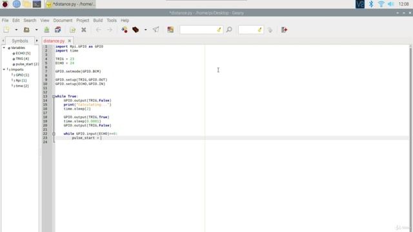Open the Edit menu

click(15, 20)
